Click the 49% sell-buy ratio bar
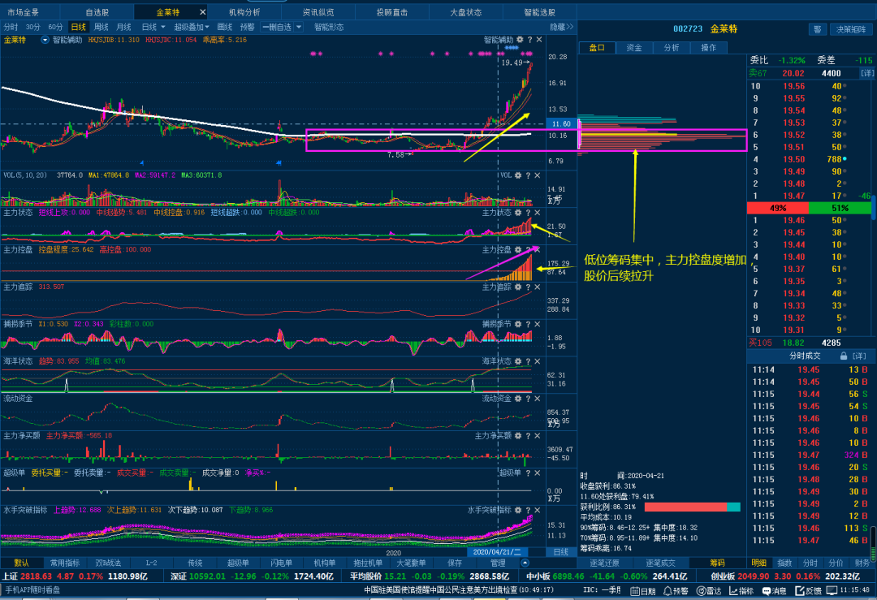 coord(777,208)
